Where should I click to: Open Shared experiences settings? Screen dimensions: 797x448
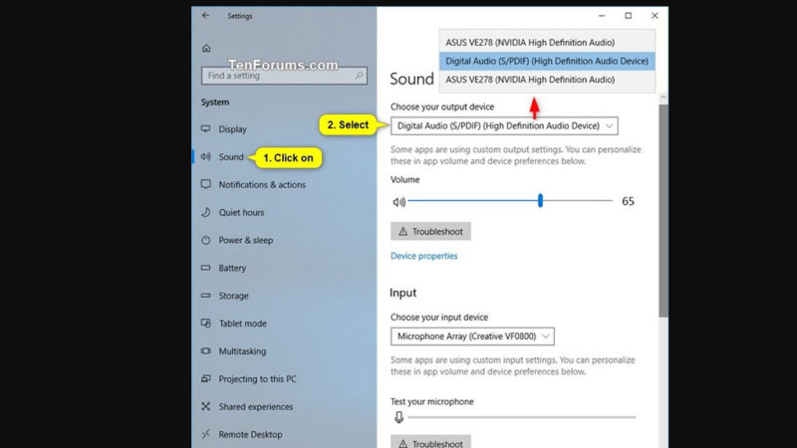coord(256,407)
